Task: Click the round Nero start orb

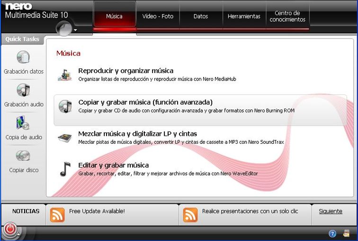Action: tap(64, 28)
